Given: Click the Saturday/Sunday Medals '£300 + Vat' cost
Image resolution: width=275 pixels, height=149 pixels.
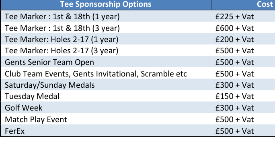Looking at the screenshot, I should coord(243,85).
